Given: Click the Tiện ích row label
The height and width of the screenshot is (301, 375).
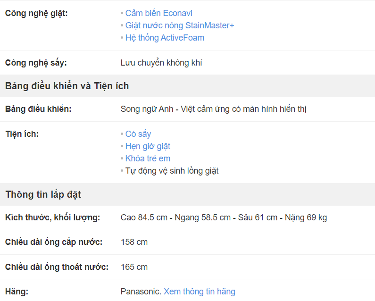Looking at the screenshot, I should coord(22,134).
